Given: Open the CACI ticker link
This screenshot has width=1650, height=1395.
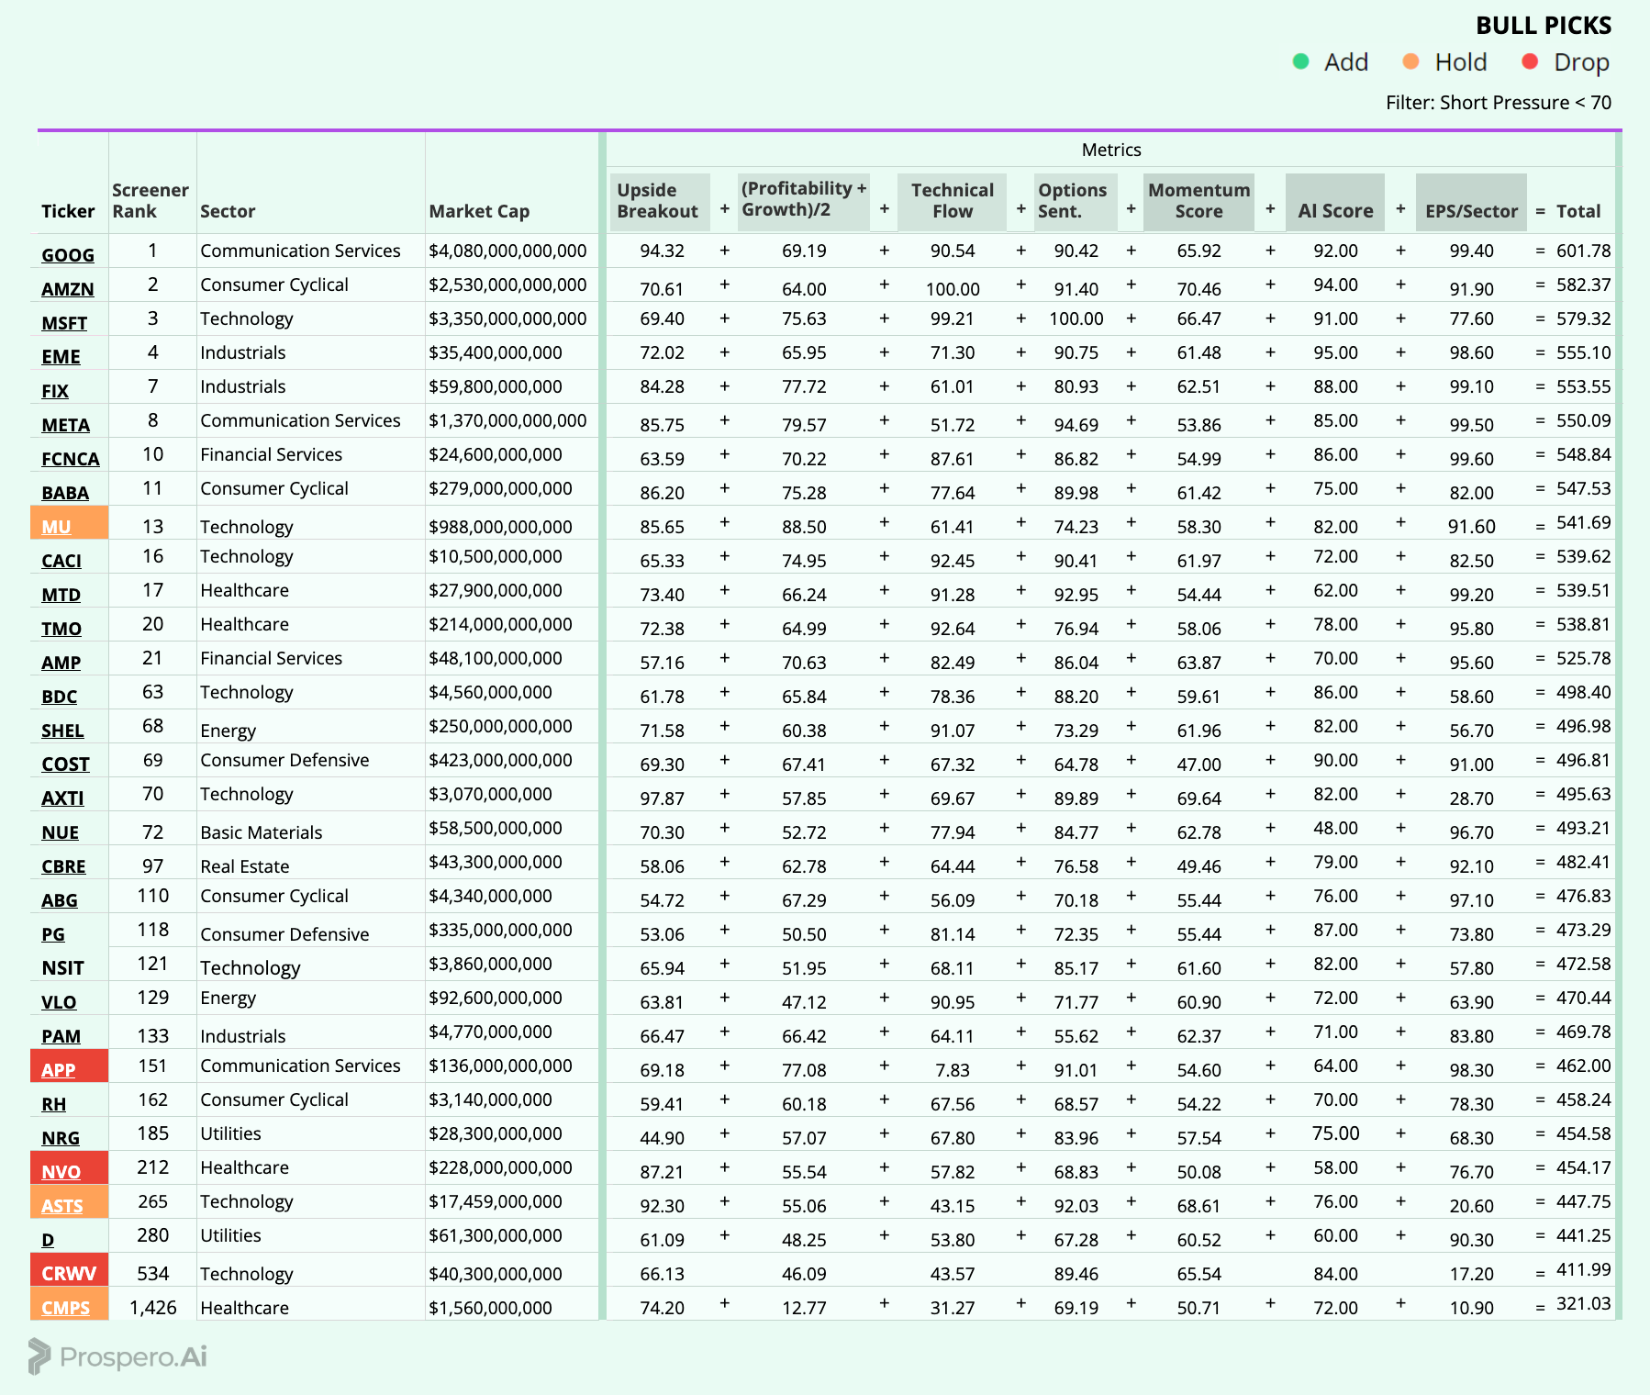Looking at the screenshot, I should coord(61,561).
